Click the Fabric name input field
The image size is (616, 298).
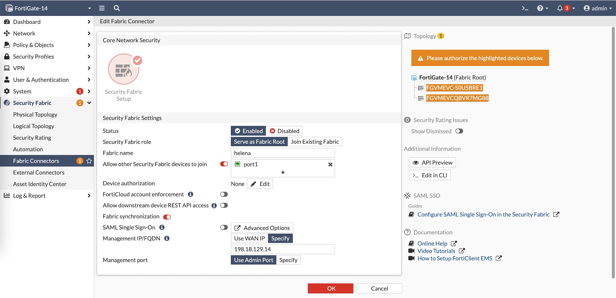point(283,153)
